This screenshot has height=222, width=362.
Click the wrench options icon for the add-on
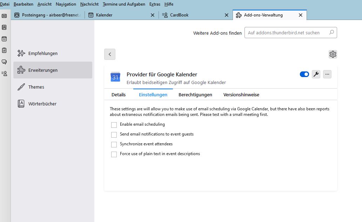point(316,74)
